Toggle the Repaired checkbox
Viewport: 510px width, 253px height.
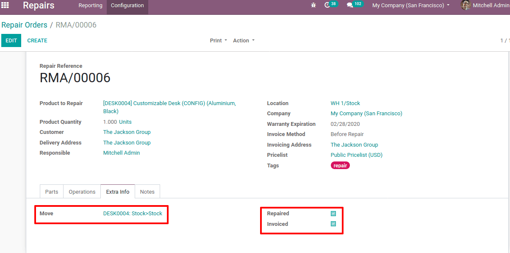click(333, 214)
